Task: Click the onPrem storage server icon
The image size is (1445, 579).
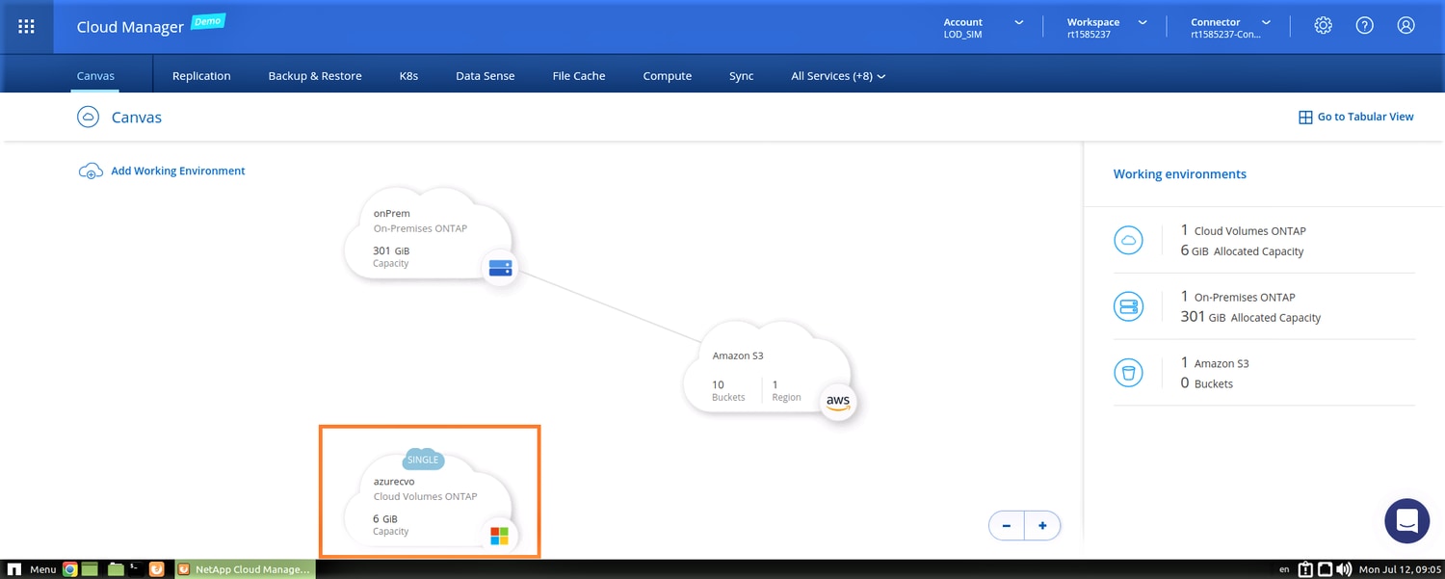Action: point(500,268)
